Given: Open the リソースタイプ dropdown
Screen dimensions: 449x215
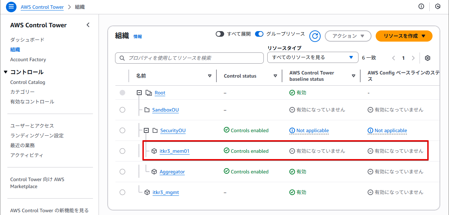Looking at the screenshot, I should [313, 57].
